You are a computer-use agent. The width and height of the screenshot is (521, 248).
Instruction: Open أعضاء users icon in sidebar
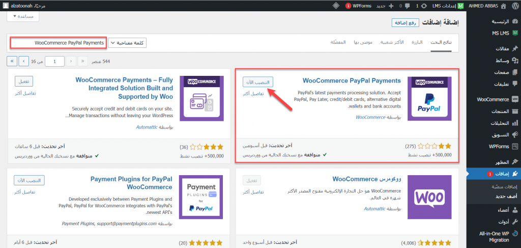click(x=515, y=210)
